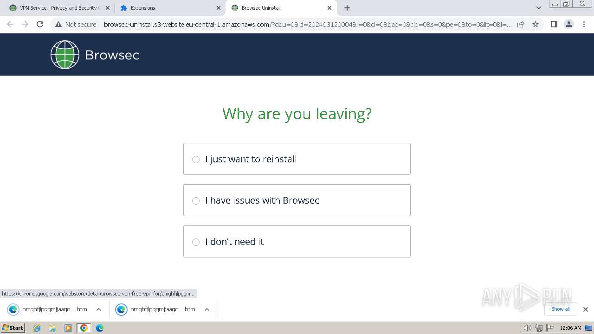The height and width of the screenshot is (334, 594).
Task: Click the volume icon in system tray
Action: point(528,328)
